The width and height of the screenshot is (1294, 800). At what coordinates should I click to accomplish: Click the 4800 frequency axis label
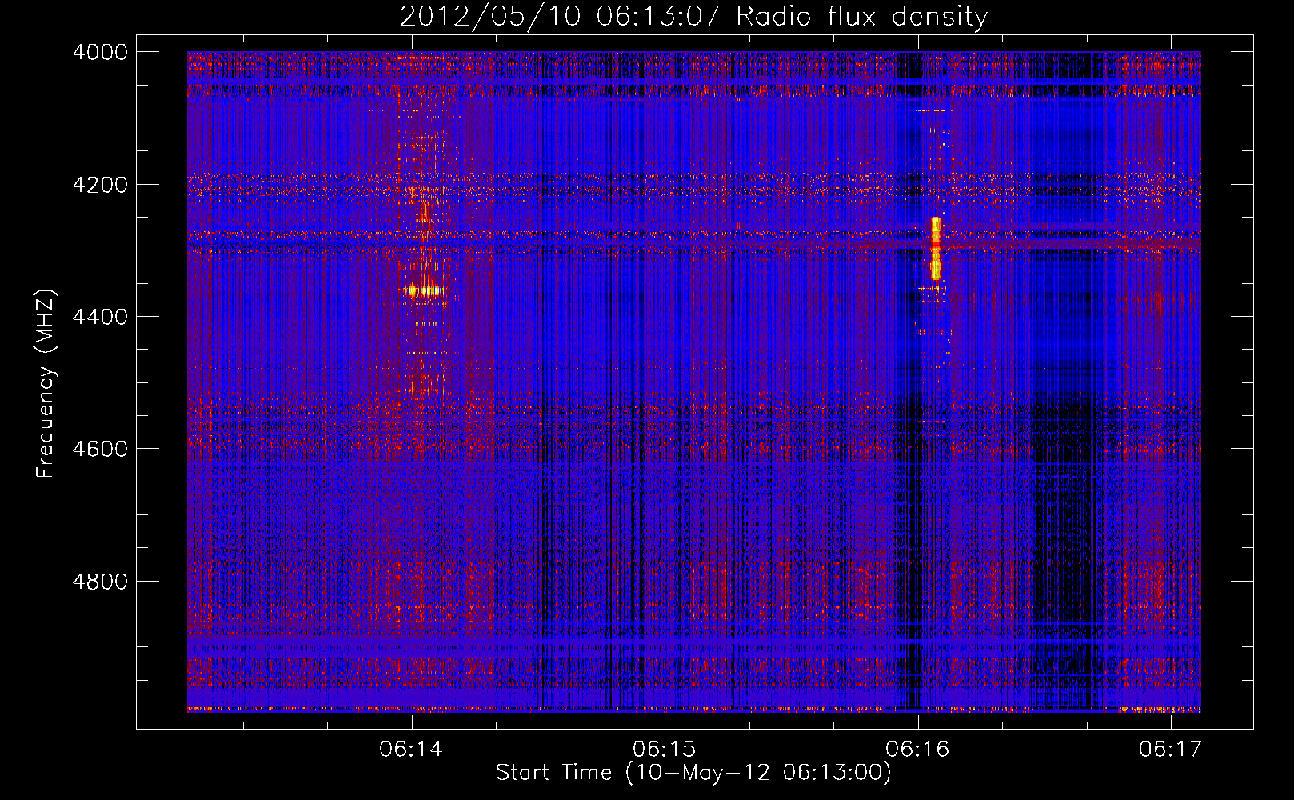point(100,582)
